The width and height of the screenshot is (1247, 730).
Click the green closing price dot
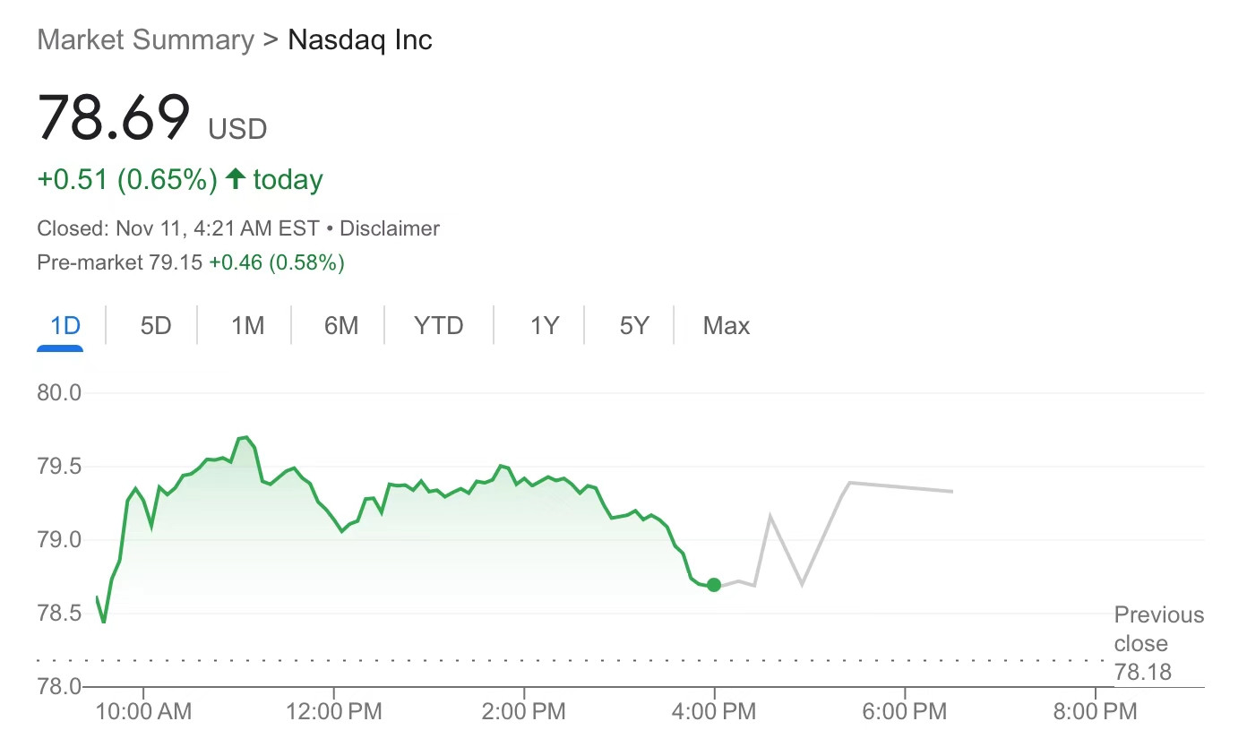click(x=714, y=585)
